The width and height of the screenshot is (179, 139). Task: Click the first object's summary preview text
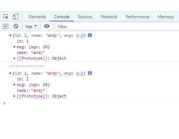tap(49, 35)
